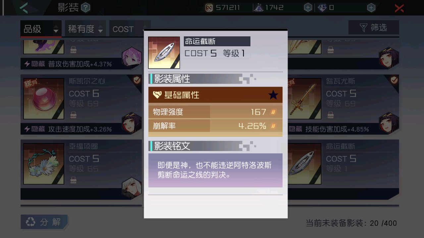
Task: Sort by 品级 dropdown
Action: 41,29
